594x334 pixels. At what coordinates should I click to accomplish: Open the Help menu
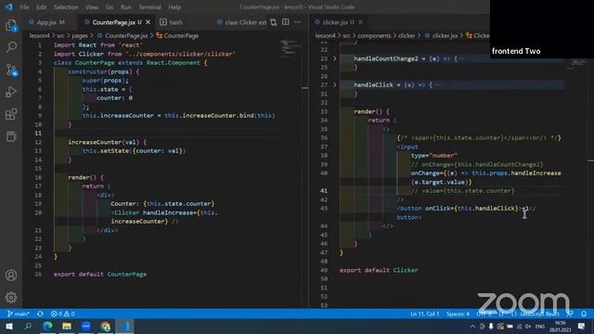[x=174, y=7]
